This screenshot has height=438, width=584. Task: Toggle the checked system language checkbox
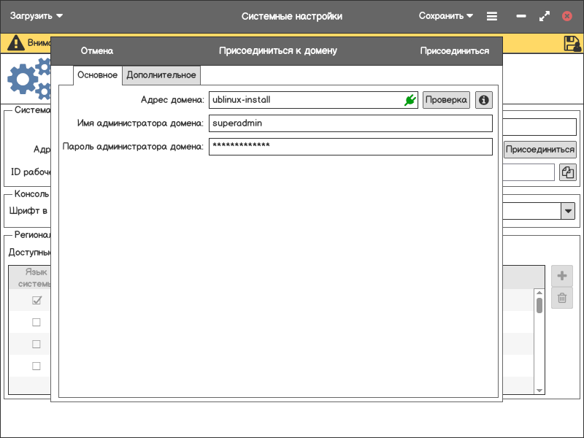click(x=36, y=301)
